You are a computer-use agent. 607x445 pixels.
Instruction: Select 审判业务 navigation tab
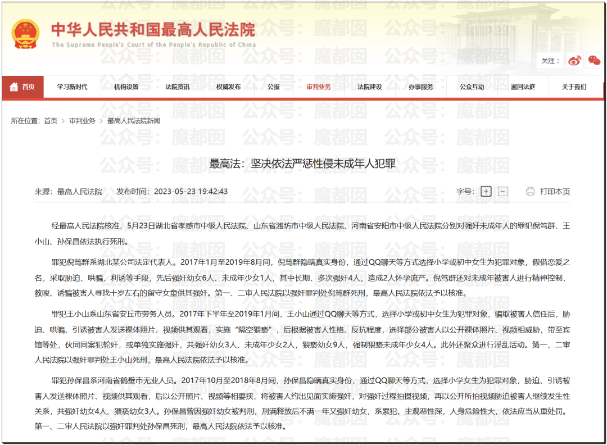click(x=319, y=87)
